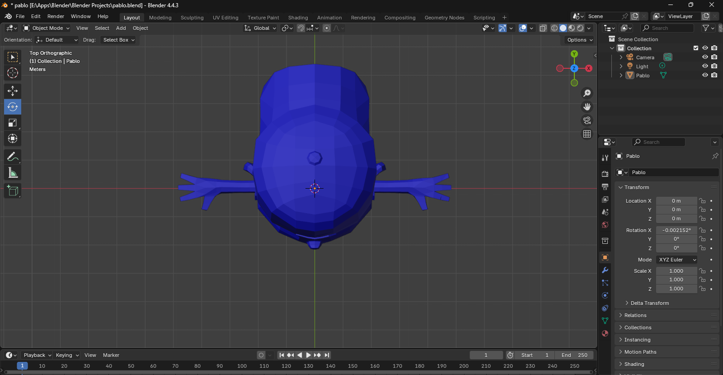Viewport: 723px width, 375px height.
Task: Activate the 3D Cursor tool
Action: (x=13, y=73)
